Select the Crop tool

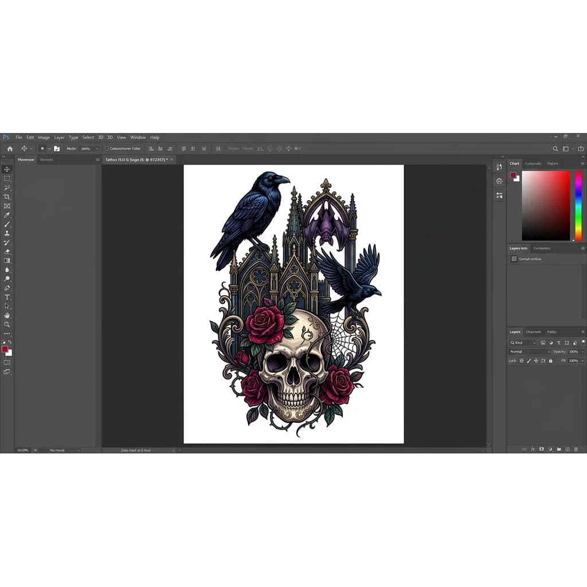coord(7,197)
